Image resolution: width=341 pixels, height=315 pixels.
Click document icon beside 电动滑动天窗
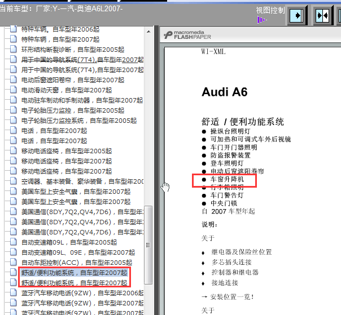coord(13,90)
